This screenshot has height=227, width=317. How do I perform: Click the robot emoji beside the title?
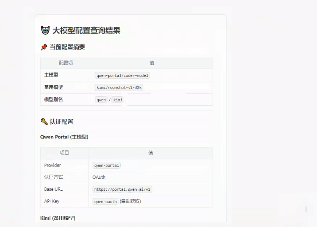[x=45, y=31]
